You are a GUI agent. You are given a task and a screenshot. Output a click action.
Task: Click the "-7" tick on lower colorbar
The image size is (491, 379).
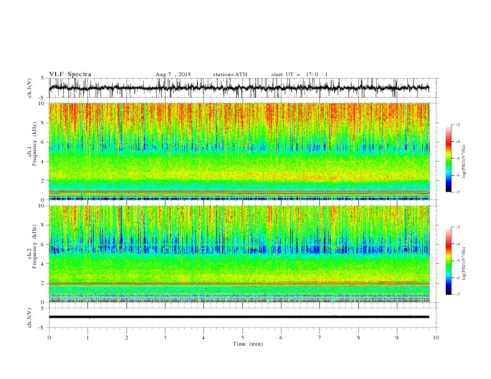[458, 295]
